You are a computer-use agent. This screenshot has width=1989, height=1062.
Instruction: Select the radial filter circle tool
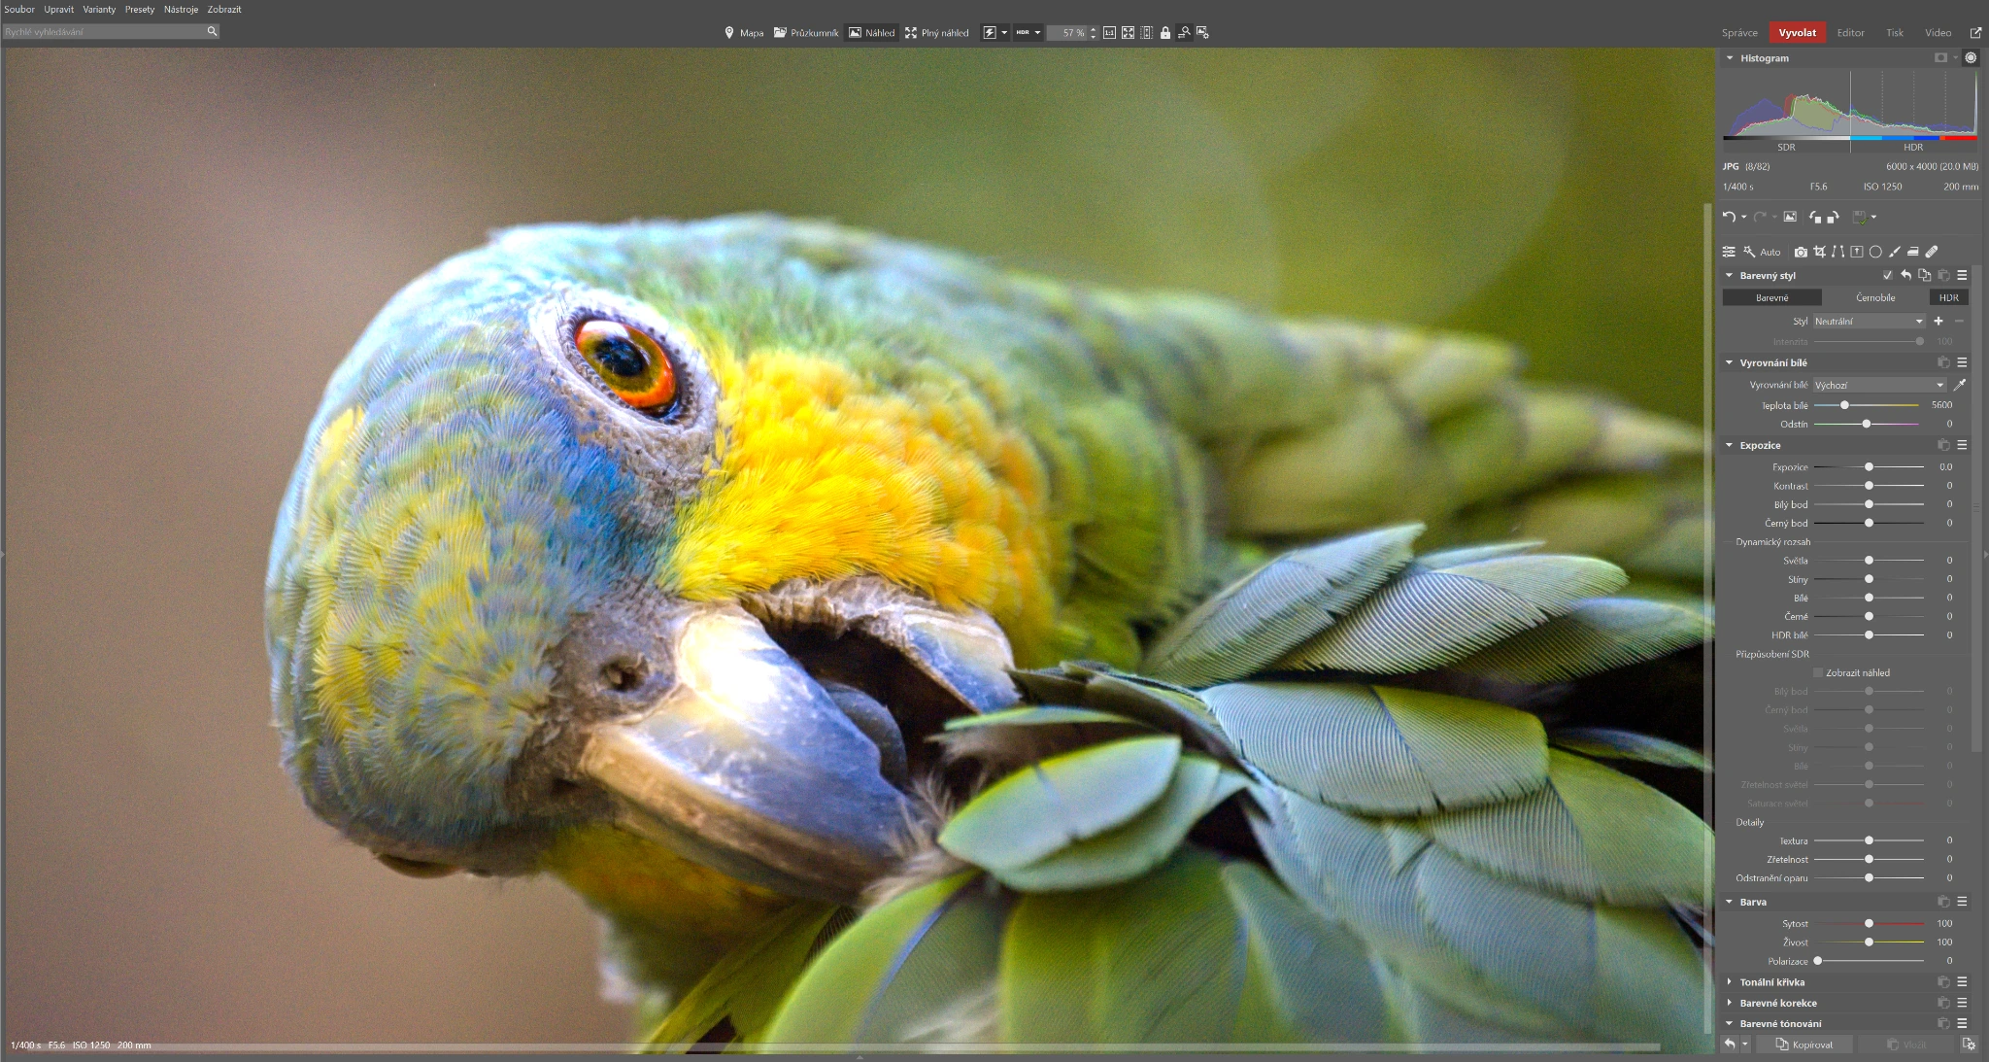point(1875,252)
